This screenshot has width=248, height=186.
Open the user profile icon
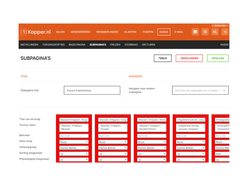205,32
